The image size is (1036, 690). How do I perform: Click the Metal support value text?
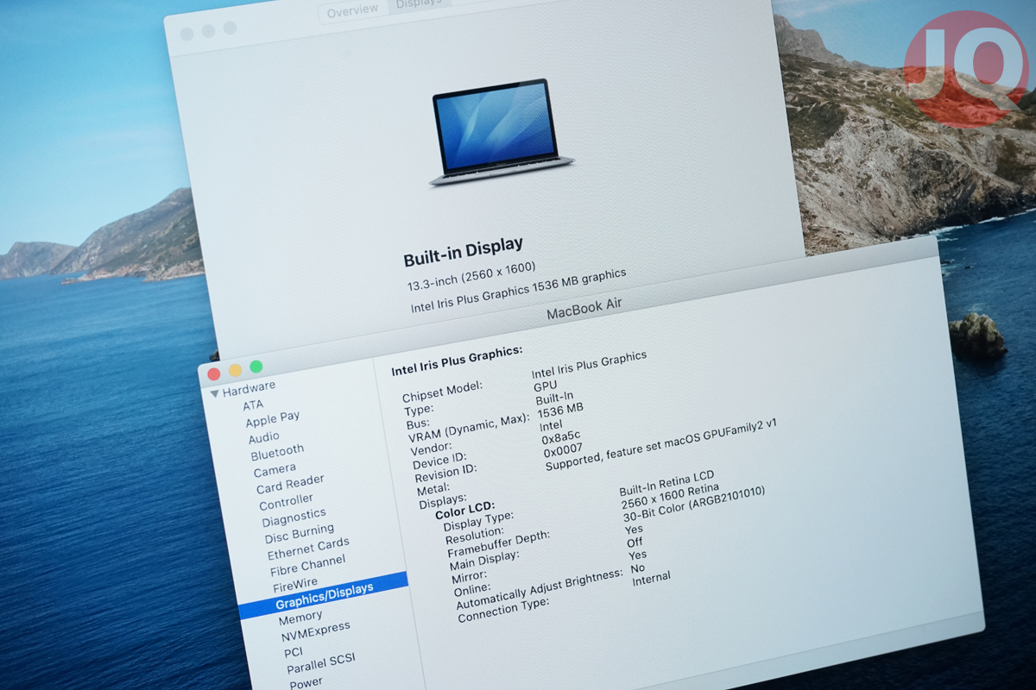click(x=661, y=445)
